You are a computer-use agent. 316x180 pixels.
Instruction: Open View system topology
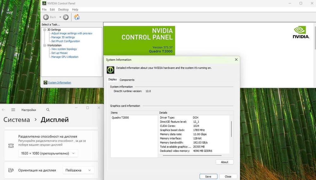click(x=64, y=49)
